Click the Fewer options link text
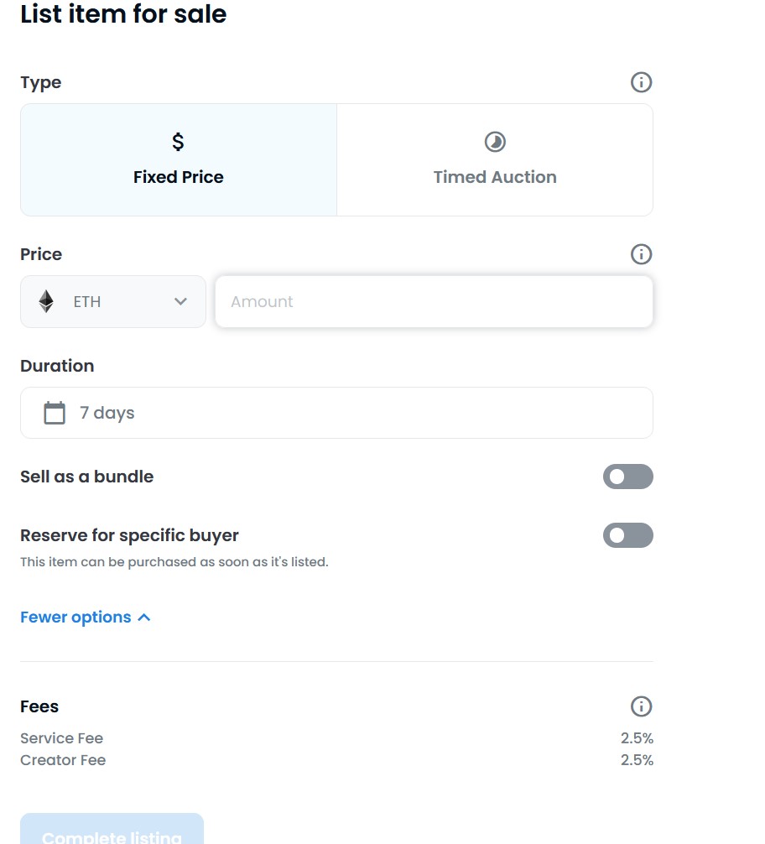Screen dimensions: 765x844 [x=75, y=617]
